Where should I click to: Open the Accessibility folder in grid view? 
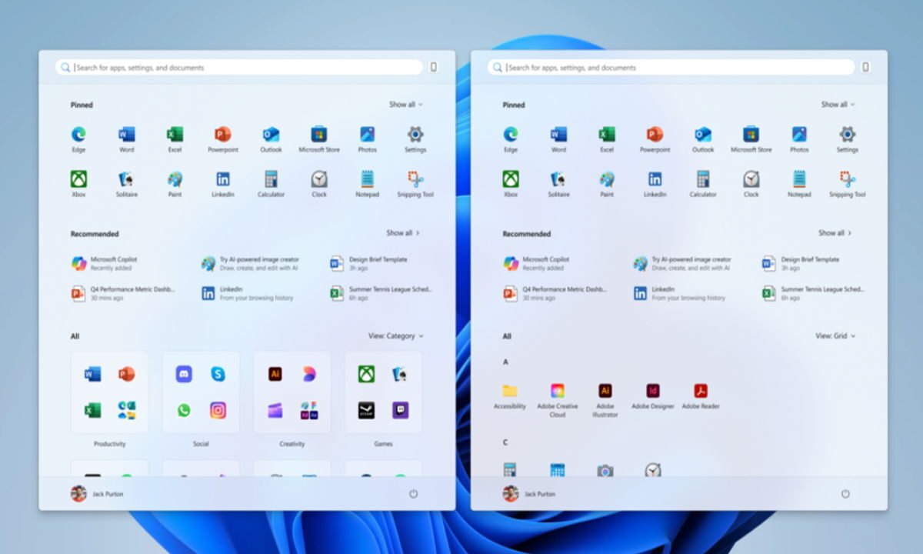pyautogui.click(x=510, y=391)
